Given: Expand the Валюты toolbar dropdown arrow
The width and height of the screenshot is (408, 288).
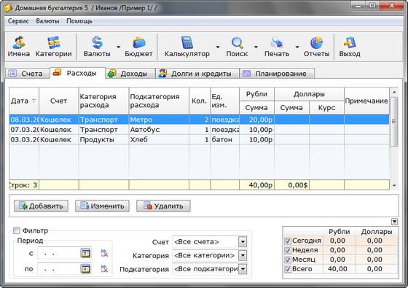Looking at the screenshot, I should pos(118,47).
